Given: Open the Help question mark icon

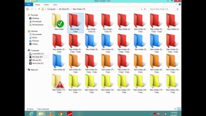Looking at the screenshot, I should [180, 4].
